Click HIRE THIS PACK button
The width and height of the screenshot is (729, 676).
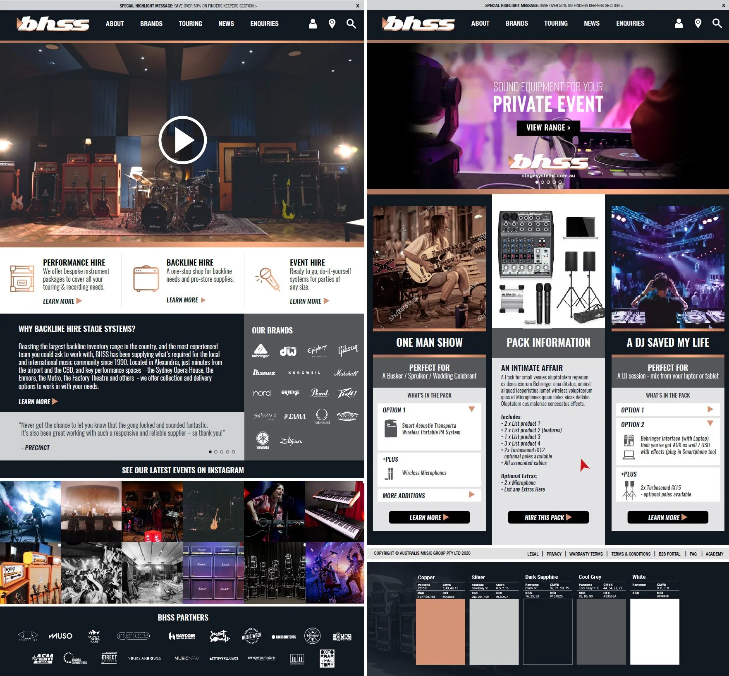548,517
